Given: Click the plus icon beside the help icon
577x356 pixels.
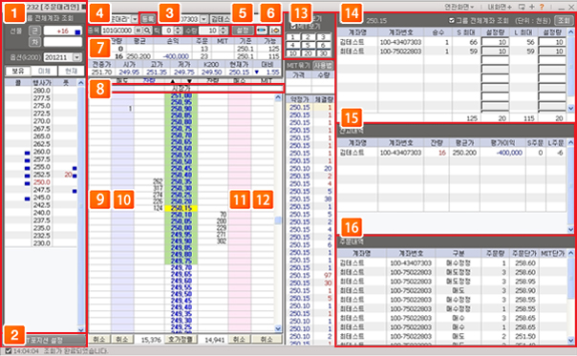Looking at the screenshot, I should pyautogui.click(x=532, y=7).
